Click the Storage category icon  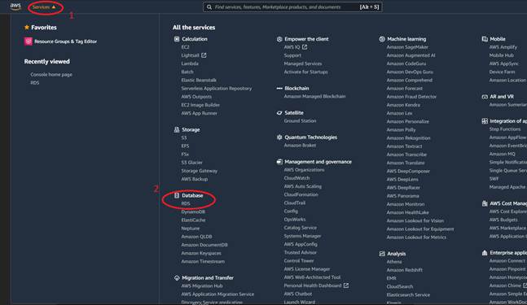(177, 129)
